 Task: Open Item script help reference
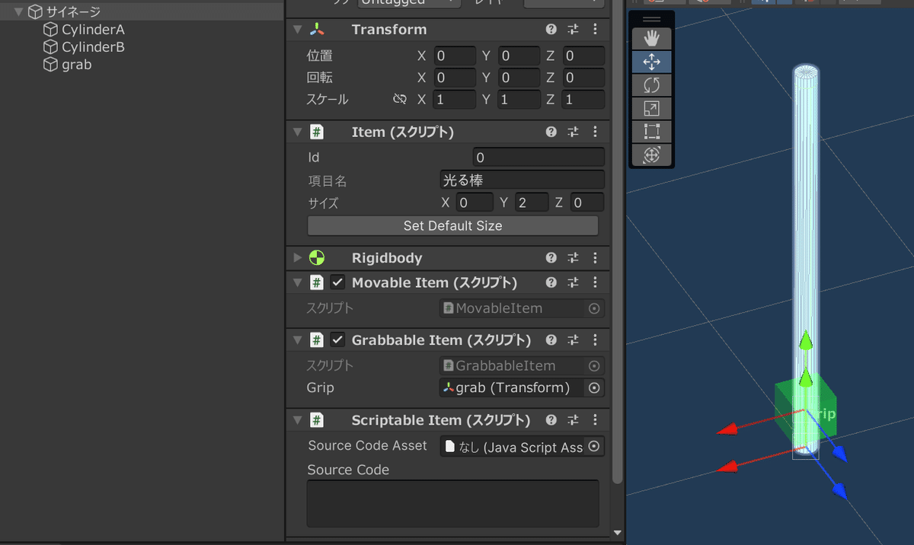[551, 132]
